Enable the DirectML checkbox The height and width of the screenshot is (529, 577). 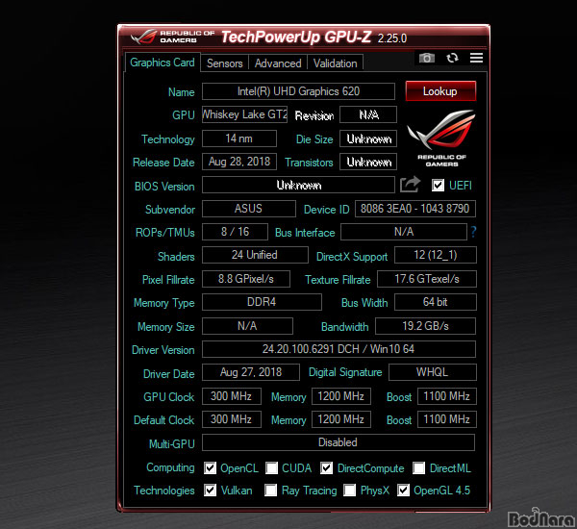(418, 467)
